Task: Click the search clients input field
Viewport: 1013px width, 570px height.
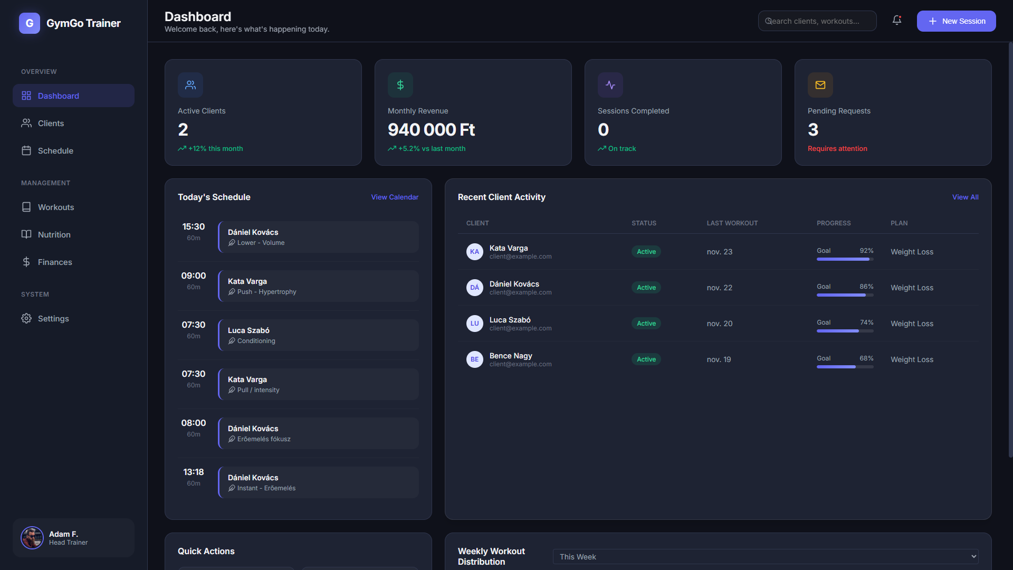Action: tap(817, 21)
